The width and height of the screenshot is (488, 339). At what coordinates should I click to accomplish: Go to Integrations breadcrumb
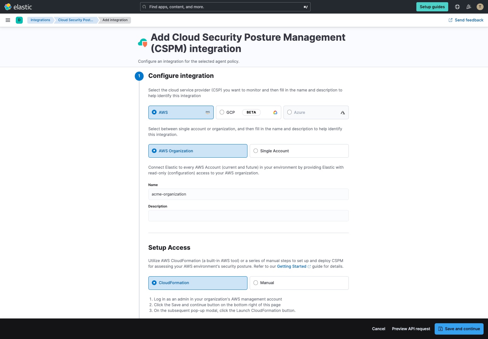[40, 20]
